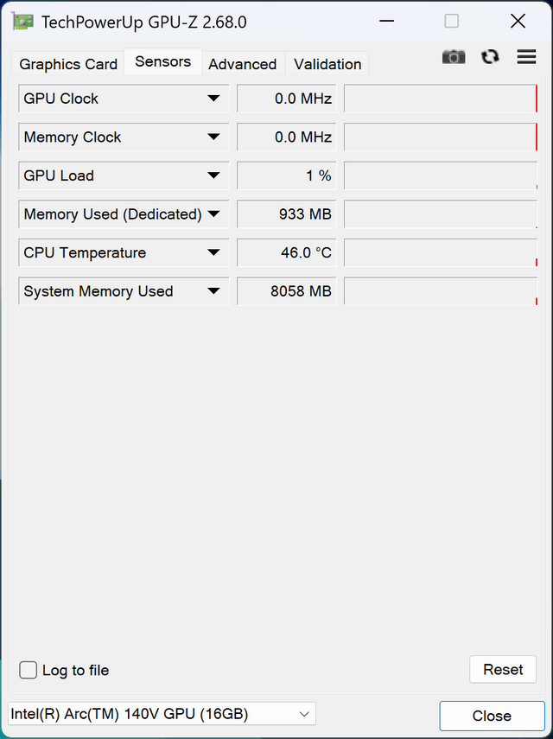Click the 8058 MB system memory value

point(286,292)
